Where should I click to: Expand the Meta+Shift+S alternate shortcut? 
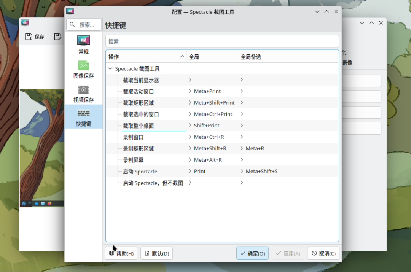click(x=242, y=171)
